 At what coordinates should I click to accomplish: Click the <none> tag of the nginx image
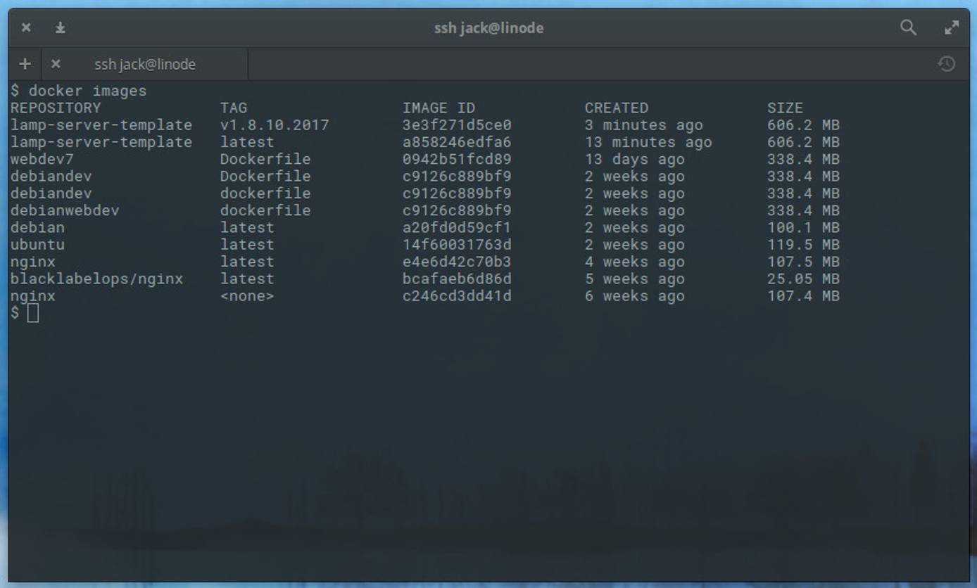(246, 296)
